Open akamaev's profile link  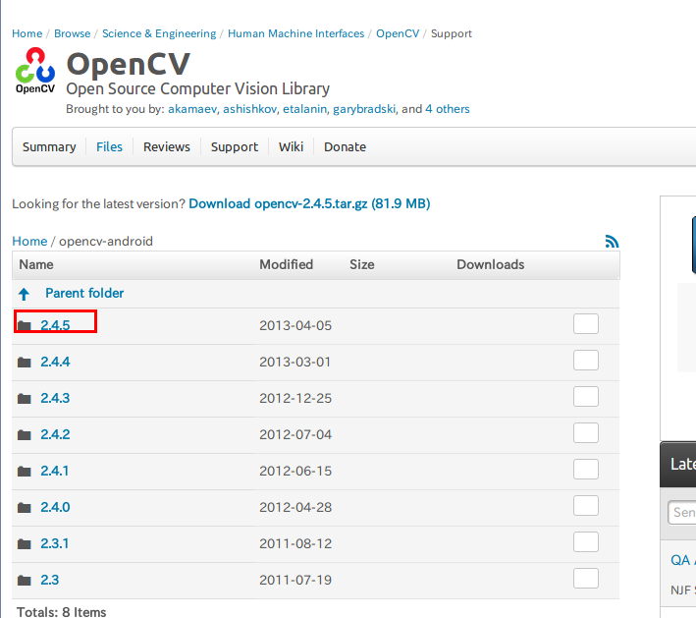point(192,109)
